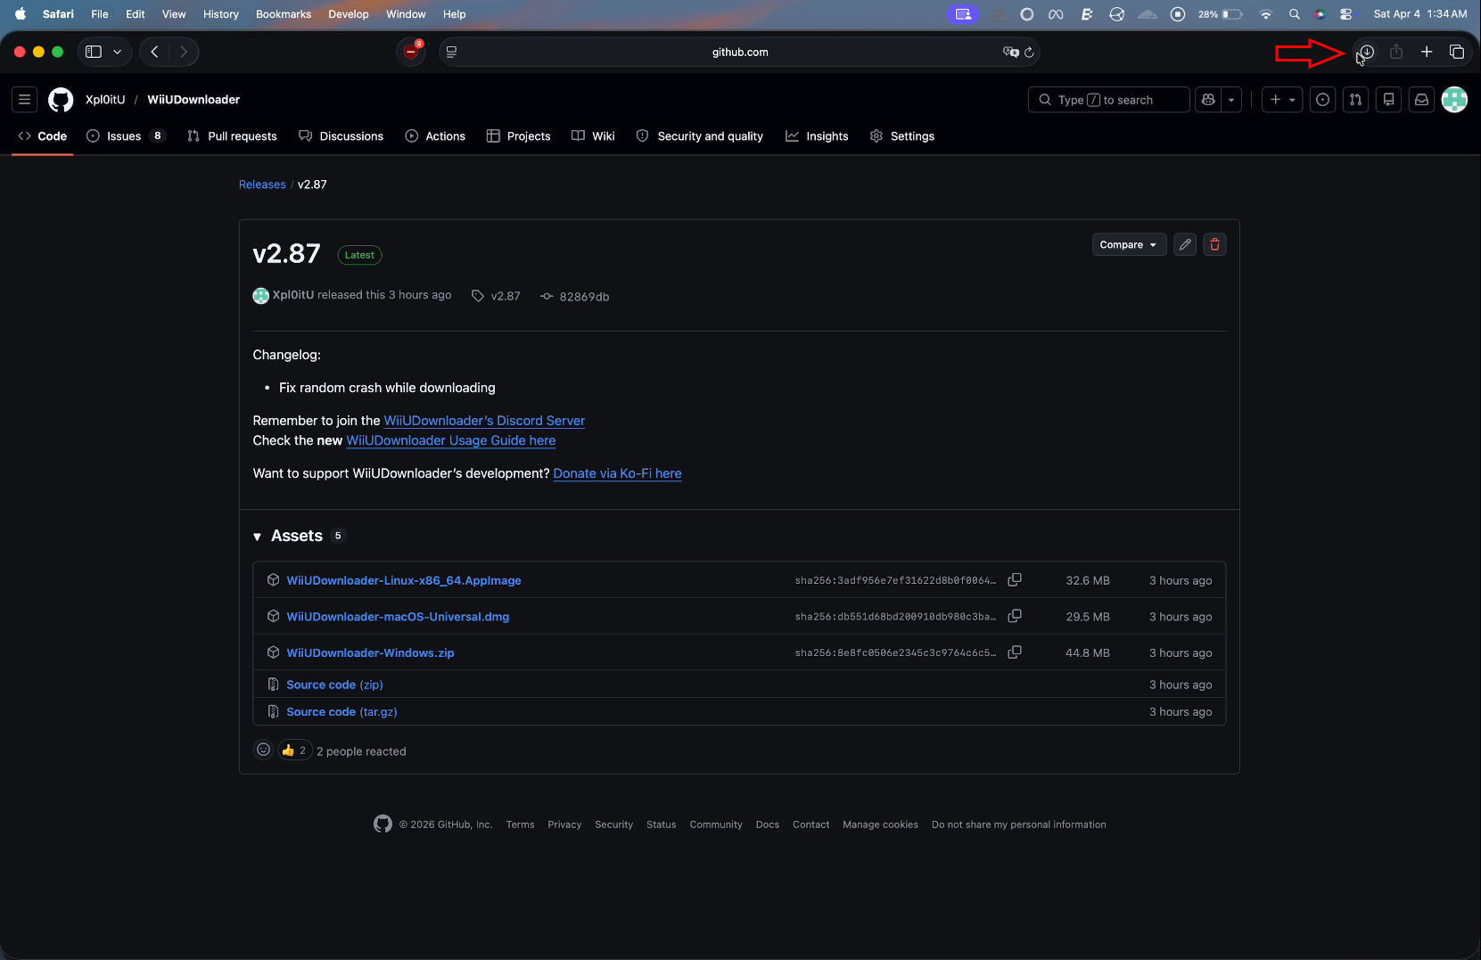Click the edit release pencil icon
This screenshot has height=960, width=1481.
tap(1184, 244)
